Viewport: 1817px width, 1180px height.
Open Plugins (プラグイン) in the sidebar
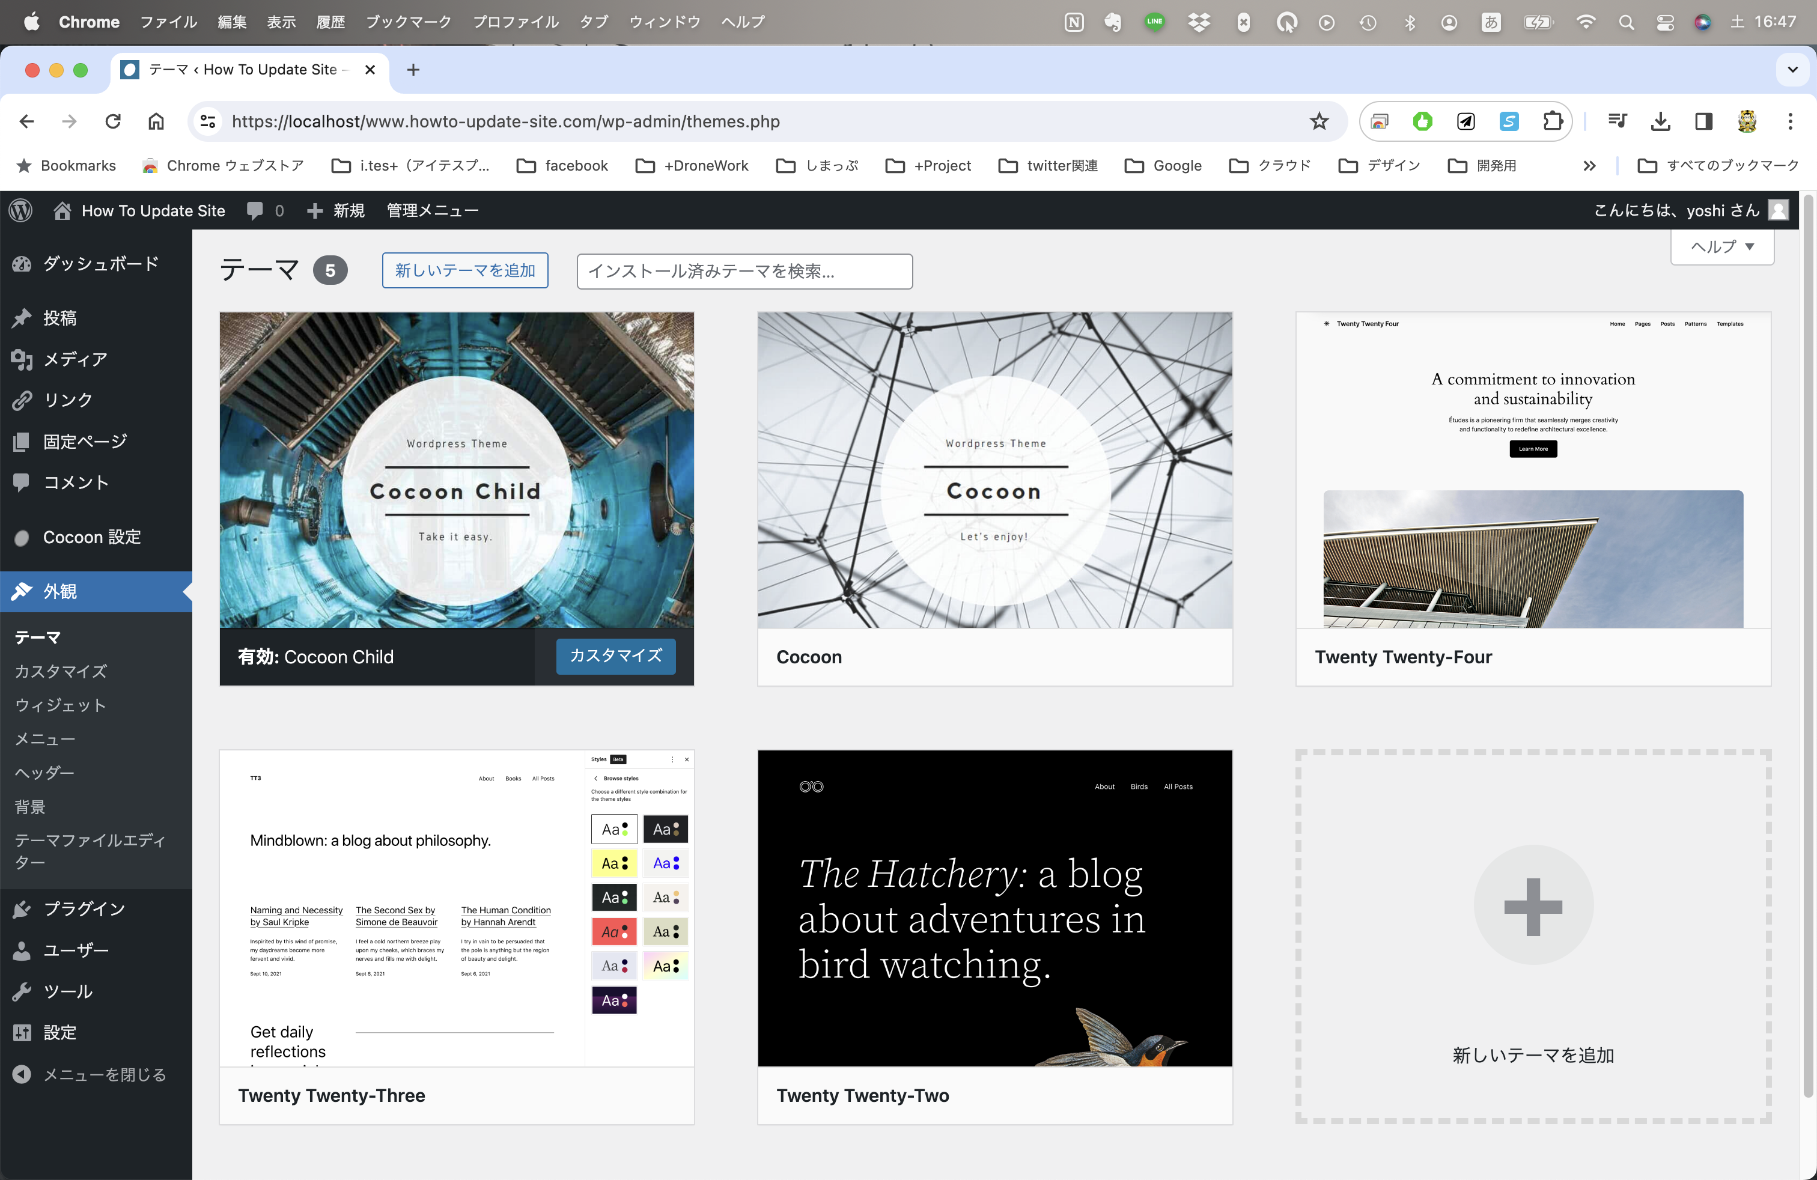pos(83,909)
